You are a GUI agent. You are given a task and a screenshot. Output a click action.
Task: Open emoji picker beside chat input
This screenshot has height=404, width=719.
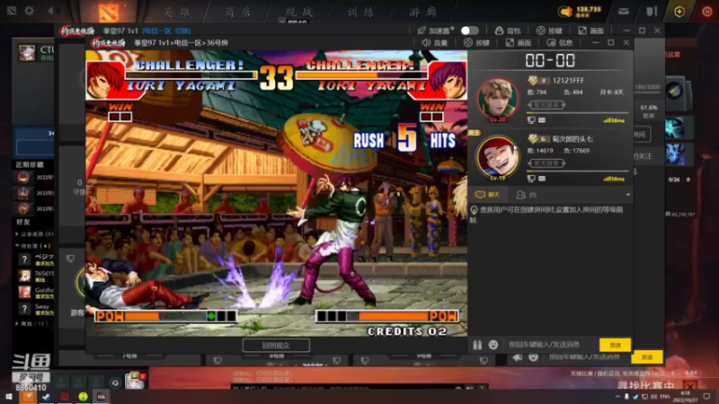pyautogui.click(x=493, y=345)
